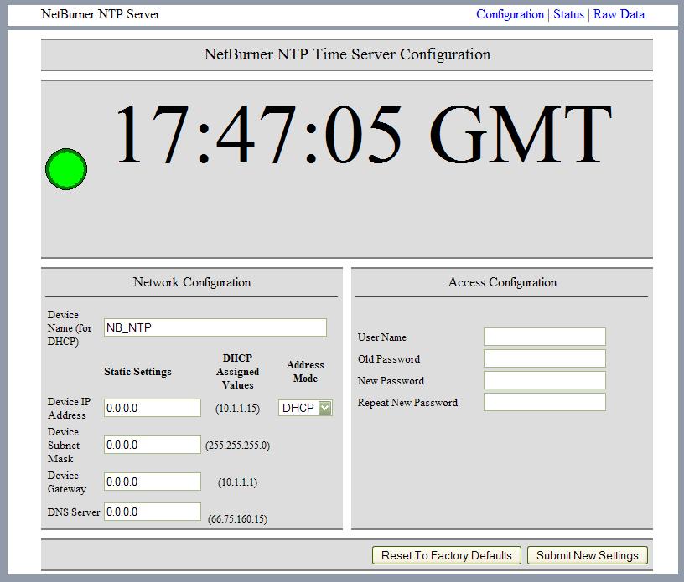Click the Device Gateway static field
The image size is (684, 582).
pyautogui.click(x=153, y=482)
